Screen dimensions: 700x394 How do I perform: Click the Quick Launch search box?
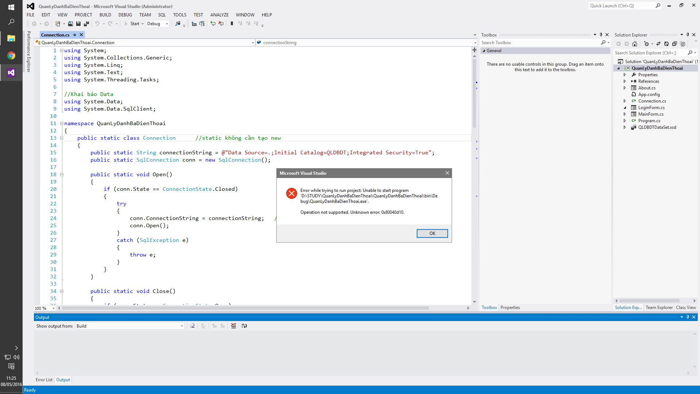pyautogui.click(x=625, y=6)
